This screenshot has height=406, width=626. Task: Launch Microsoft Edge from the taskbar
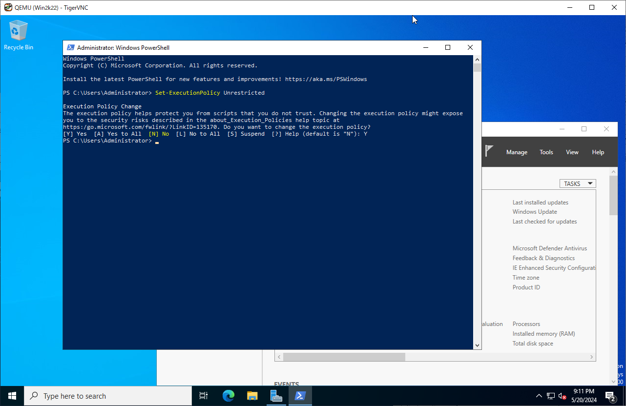[228, 396]
